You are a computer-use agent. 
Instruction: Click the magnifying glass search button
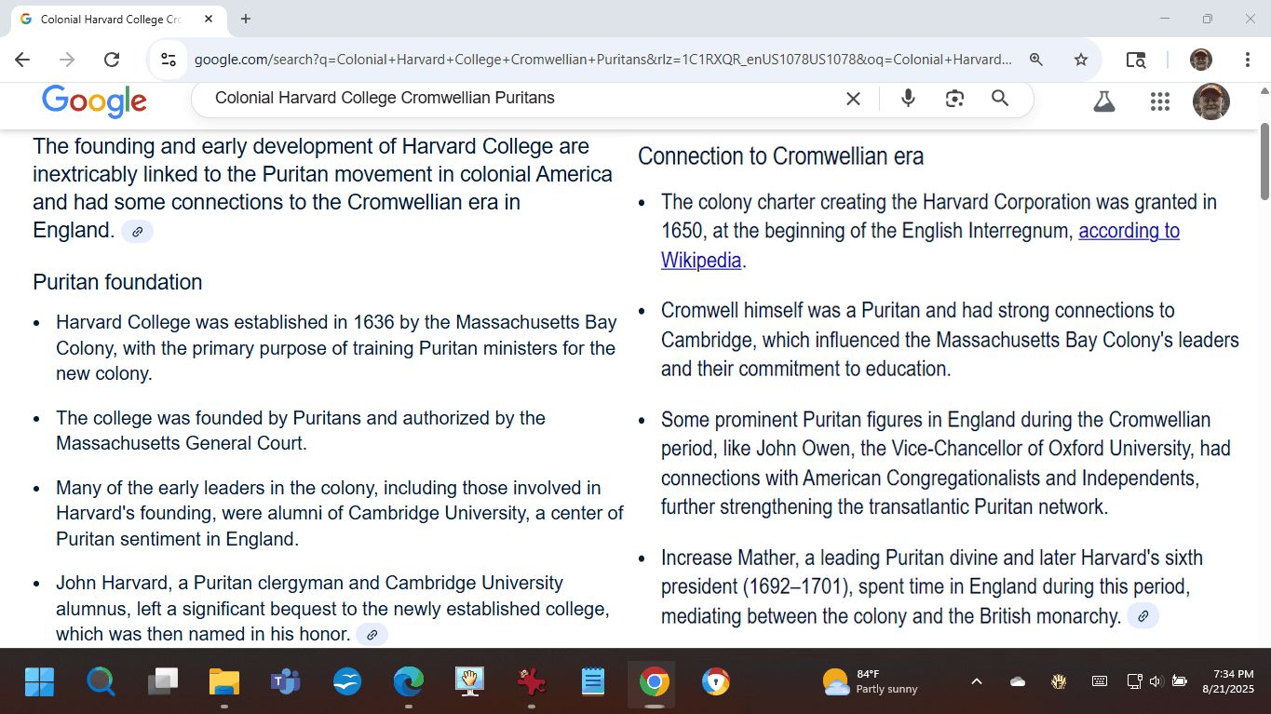(x=1000, y=99)
